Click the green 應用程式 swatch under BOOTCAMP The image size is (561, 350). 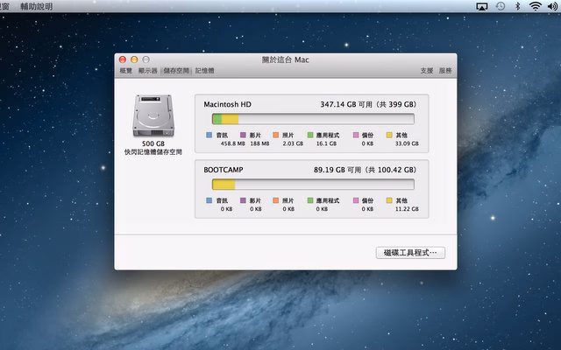coord(310,200)
